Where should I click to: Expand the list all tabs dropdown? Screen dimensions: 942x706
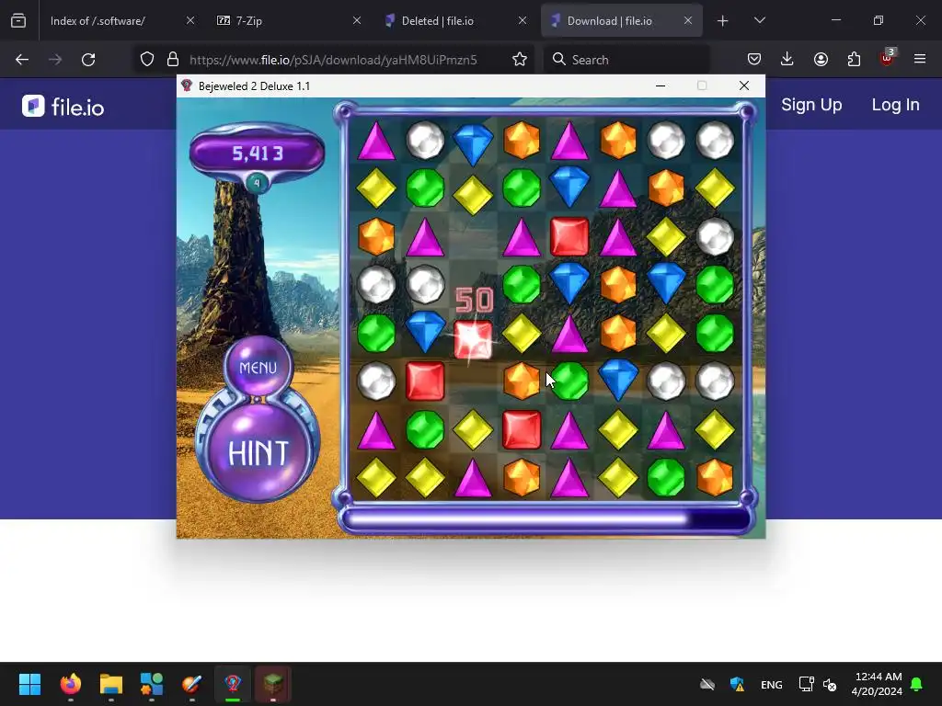point(759,20)
